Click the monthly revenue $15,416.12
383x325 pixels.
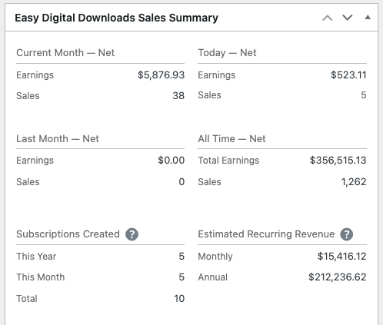[x=341, y=257]
